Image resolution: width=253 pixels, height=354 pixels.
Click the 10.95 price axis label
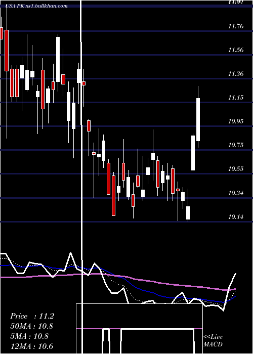tap(236, 121)
